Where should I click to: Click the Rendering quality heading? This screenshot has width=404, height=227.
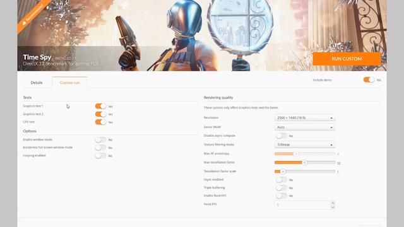pyautogui.click(x=218, y=98)
